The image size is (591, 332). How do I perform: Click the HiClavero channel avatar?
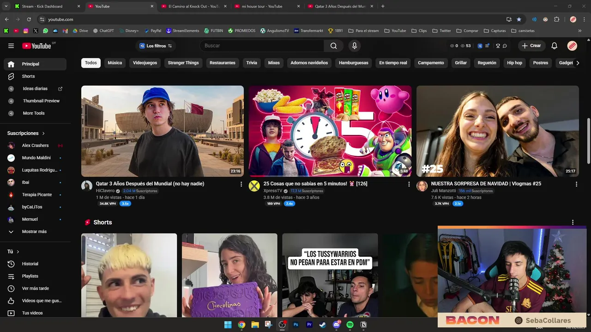point(86,186)
